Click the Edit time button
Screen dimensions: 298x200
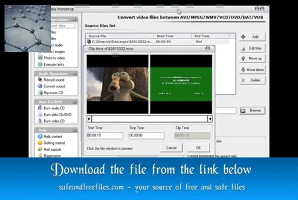pyautogui.click(x=252, y=48)
